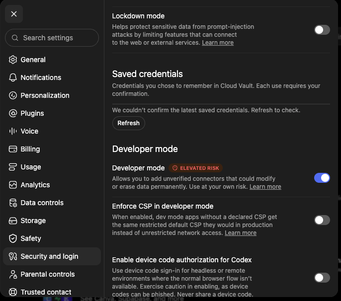The height and width of the screenshot is (301, 341).
Task: Click the Refresh saved credentials button
Action: pos(129,123)
